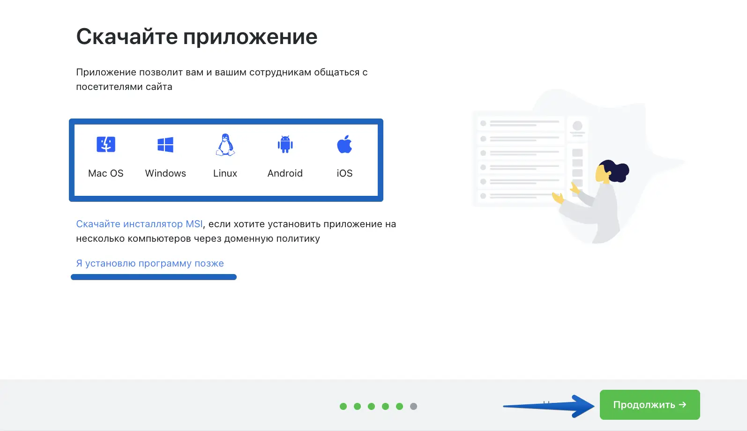This screenshot has width=747, height=431.
Task: Go to the first green step dot
Action: pos(343,406)
